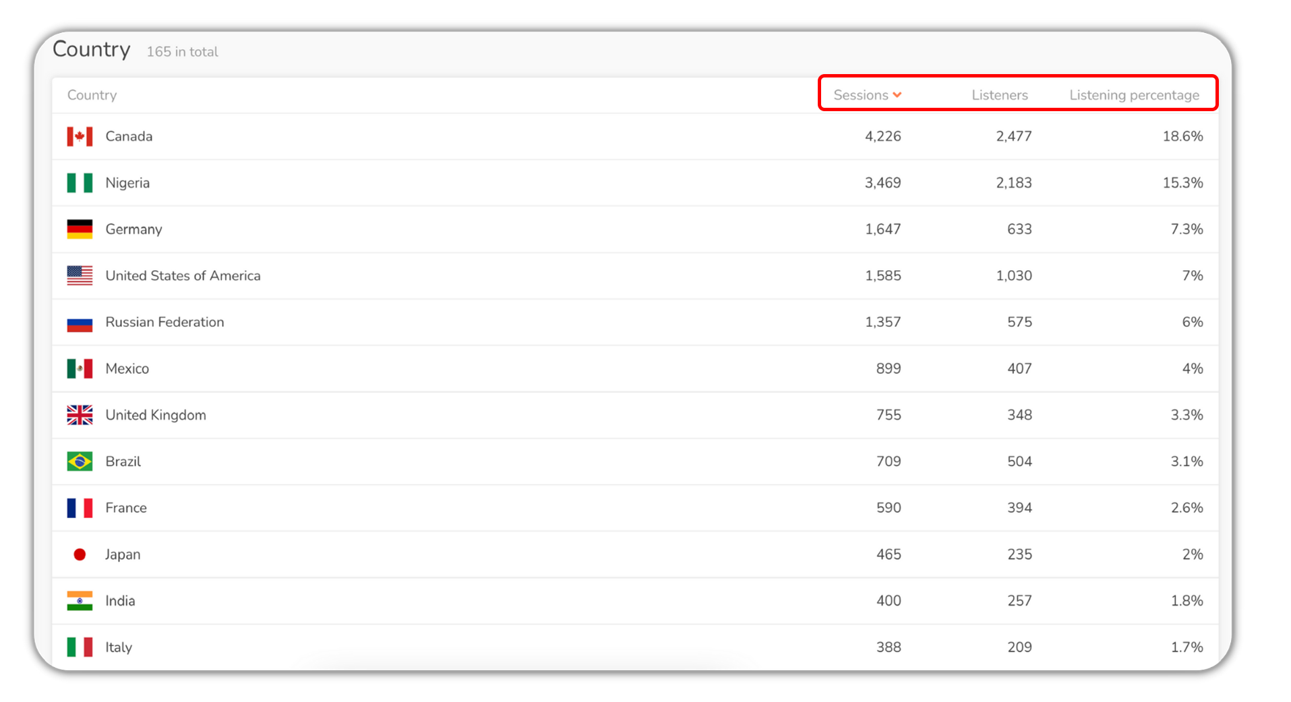This screenshot has width=1291, height=702.
Task: Click Canada's 4,226 sessions value
Action: [883, 137]
